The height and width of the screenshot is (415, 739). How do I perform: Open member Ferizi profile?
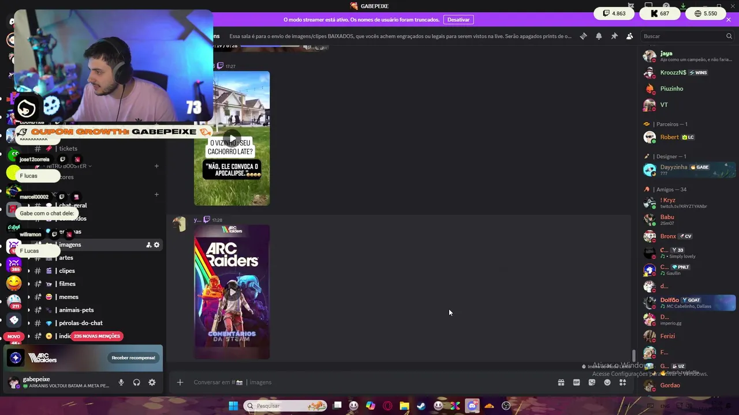689,336
